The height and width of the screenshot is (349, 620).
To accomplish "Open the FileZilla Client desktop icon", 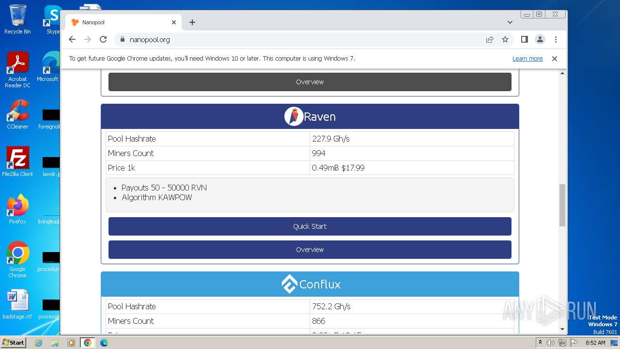I will (17, 162).
